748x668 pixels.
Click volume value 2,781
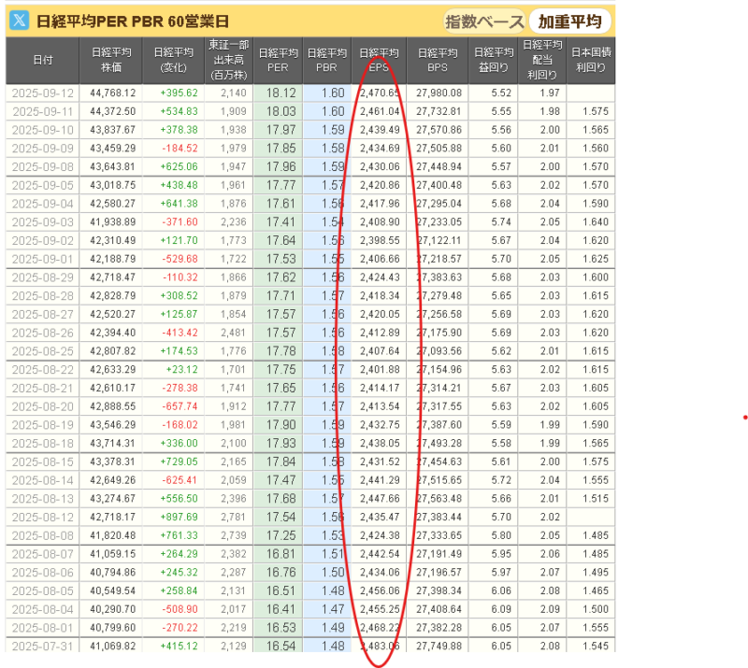(233, 518)
